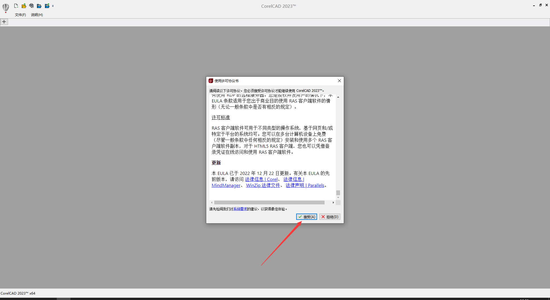
Task: Open the 法律信息 | Corel link
Action: point(261,179)
